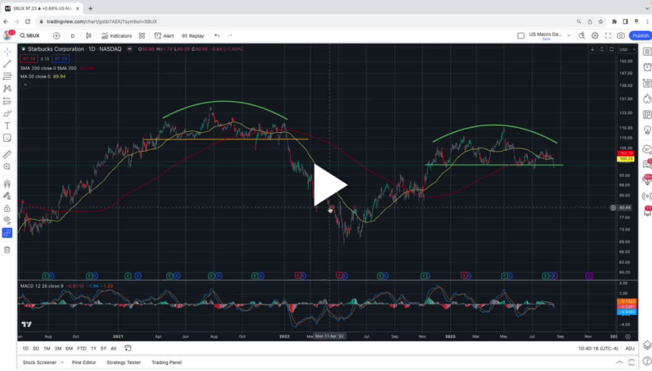
Task: Set the time range to YTD
Action: (x=81, y=349)
